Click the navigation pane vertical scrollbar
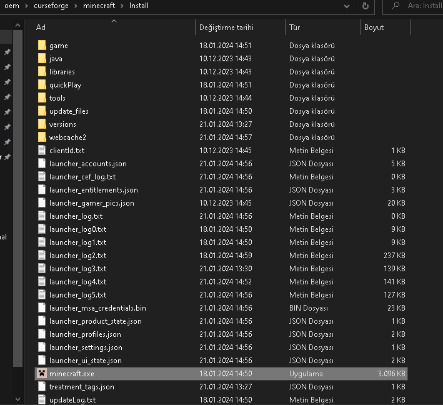443x405 pixels. click(18, 187)
